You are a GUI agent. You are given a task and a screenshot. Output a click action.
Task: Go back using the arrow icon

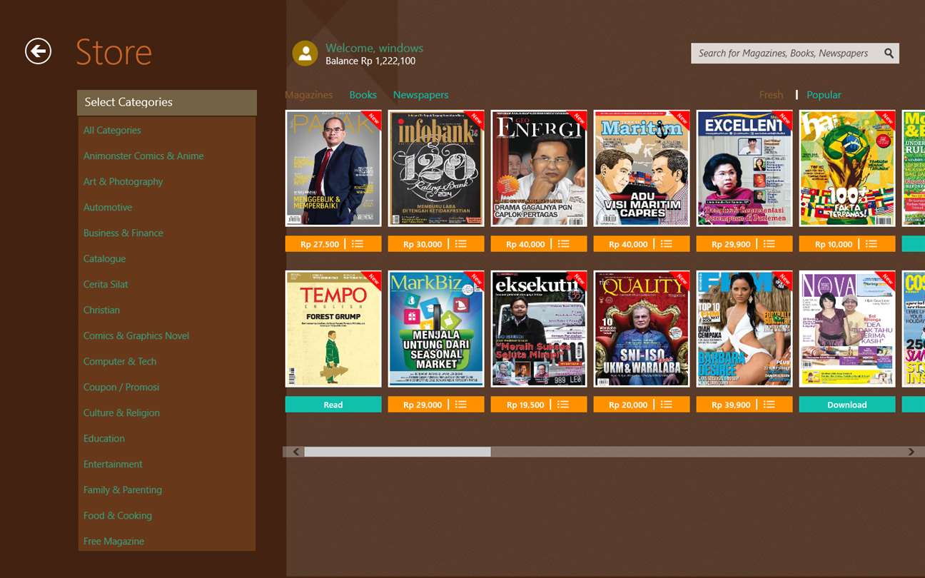(x=38, y=51)
